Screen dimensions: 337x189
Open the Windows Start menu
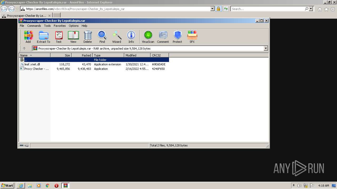click(x=7, y=185)
